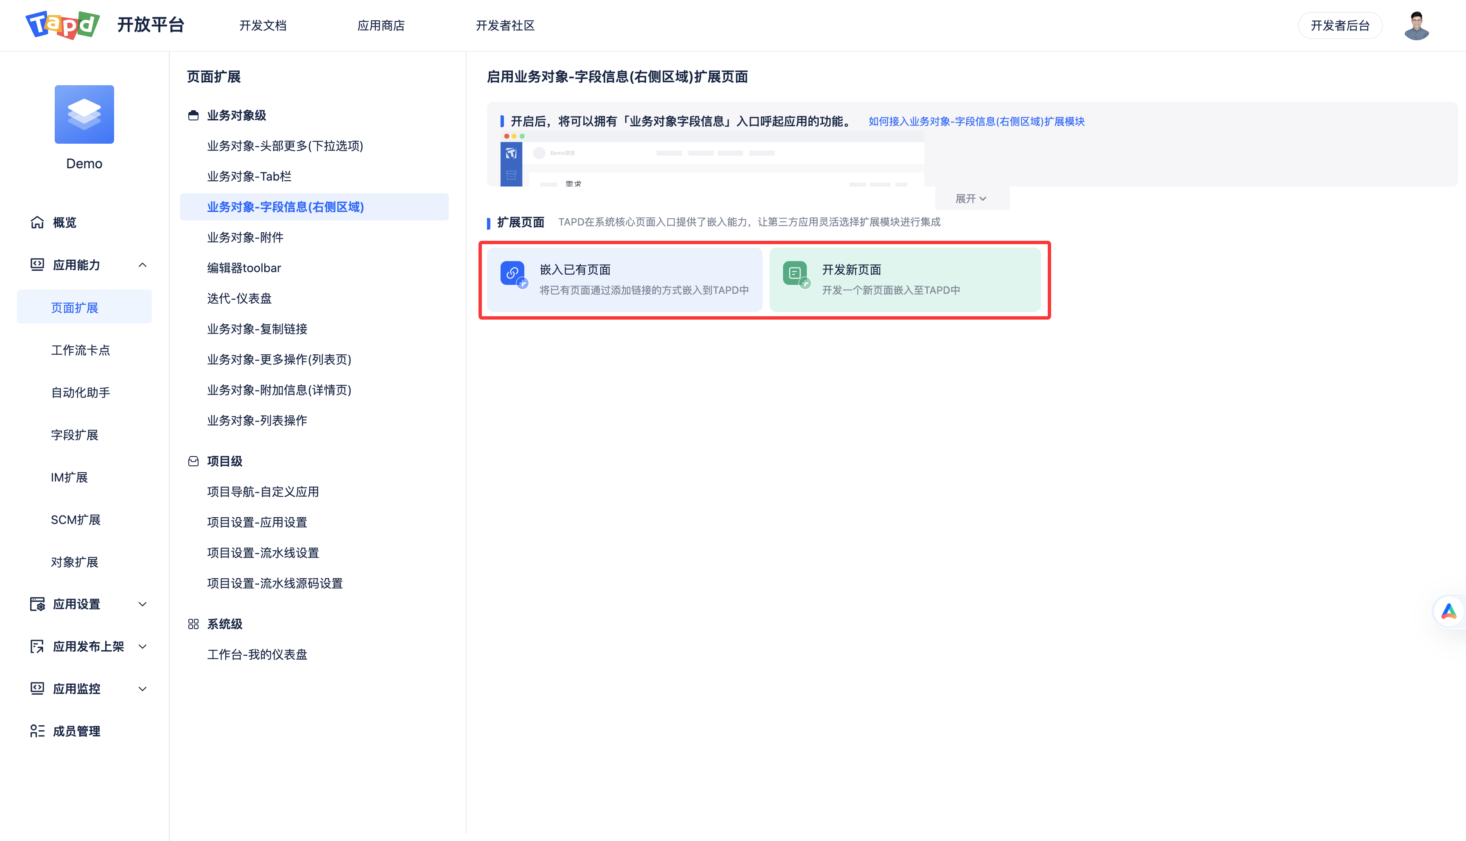Expand the preview image via 展开 control
The height and width of the screenshot is (841, 1466).
pos(971,198)
